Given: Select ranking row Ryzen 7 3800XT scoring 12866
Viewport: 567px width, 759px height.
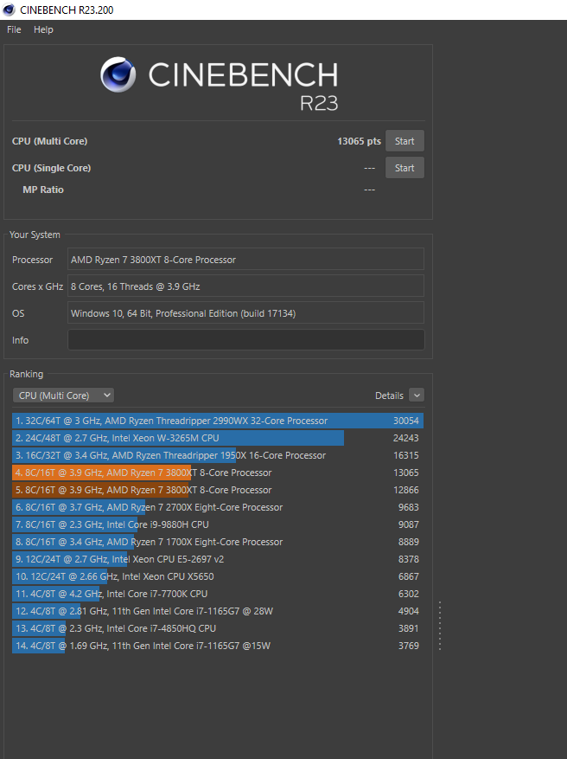Looking at the screenshot, I should (218, 490).
